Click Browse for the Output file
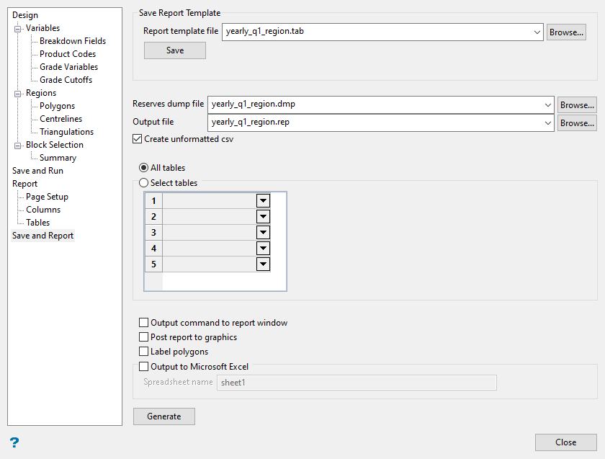 coord(576,123)
